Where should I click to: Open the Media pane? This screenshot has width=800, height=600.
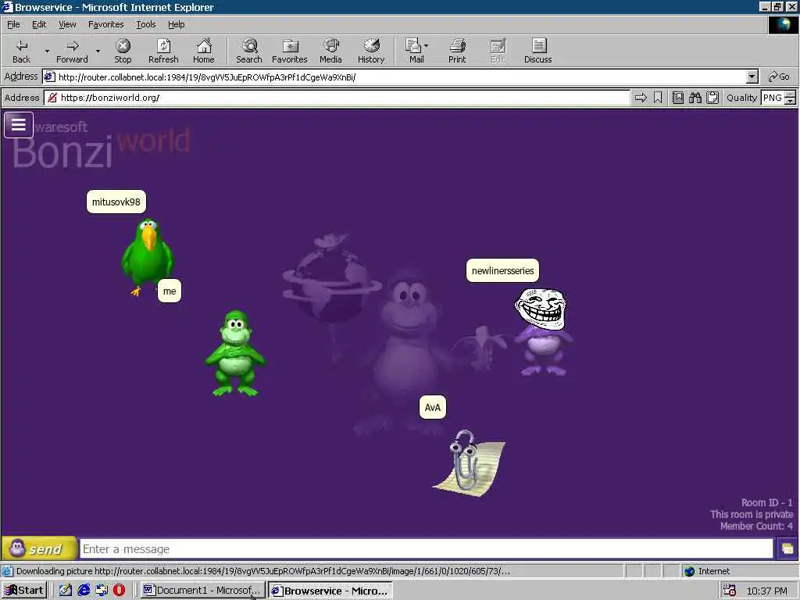(330, 51)
